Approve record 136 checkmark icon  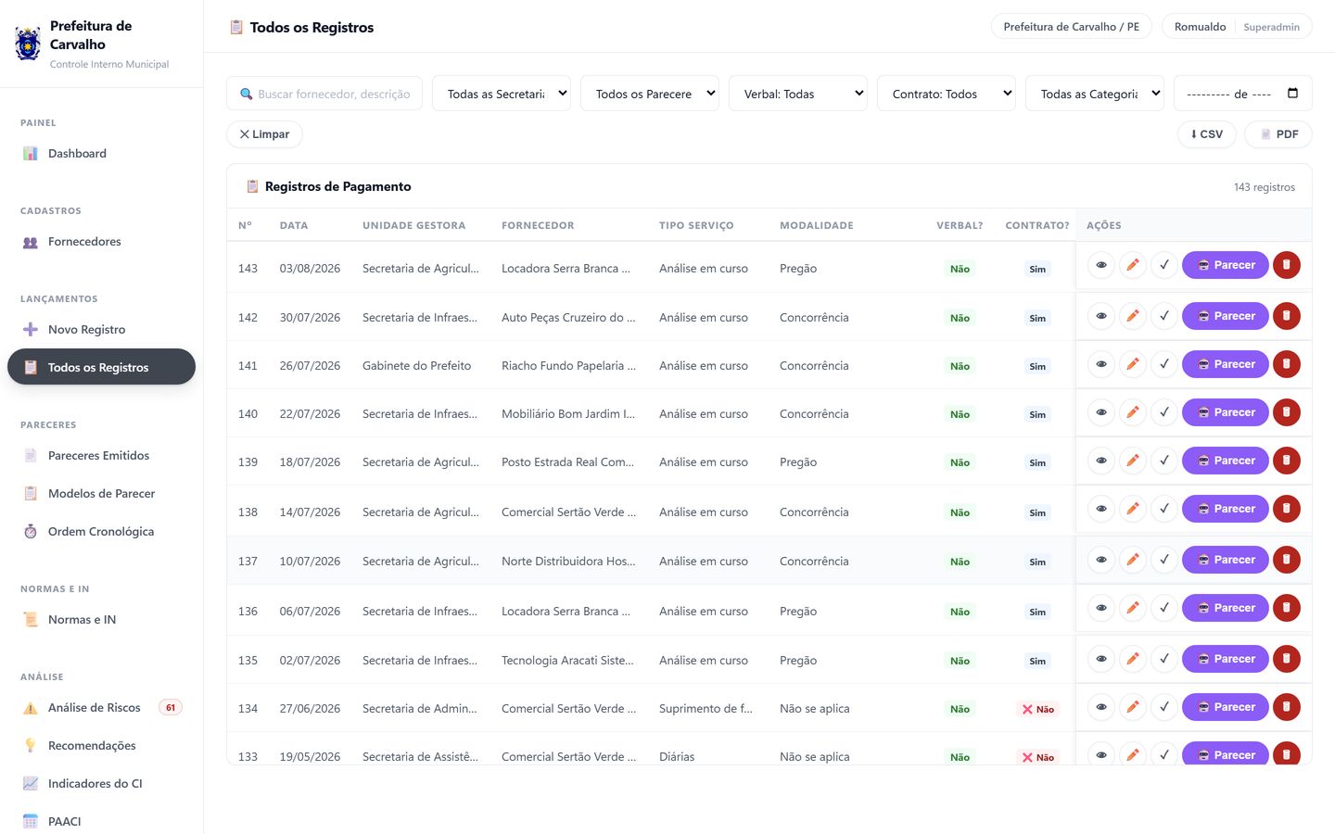click(1164, 608)
